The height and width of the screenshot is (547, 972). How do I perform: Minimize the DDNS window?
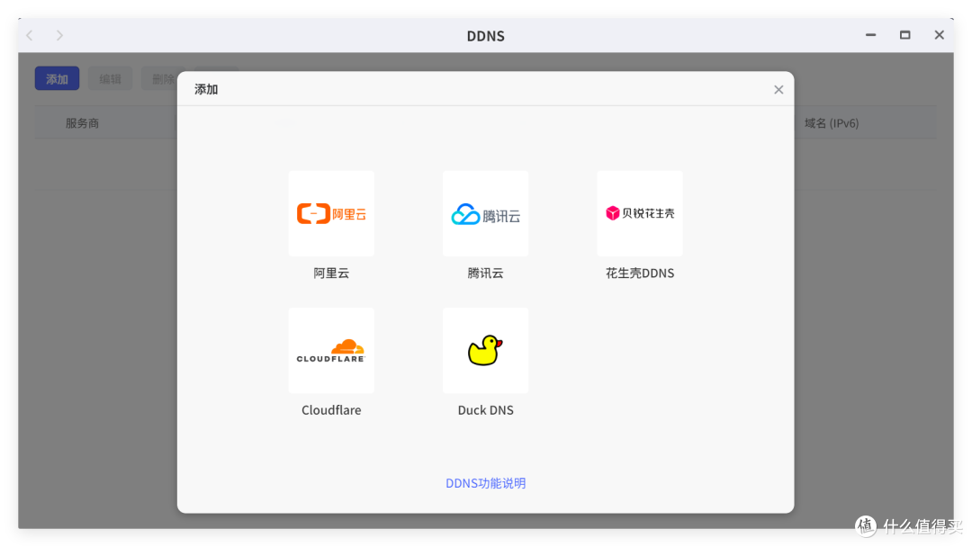(x=871, y=35)
